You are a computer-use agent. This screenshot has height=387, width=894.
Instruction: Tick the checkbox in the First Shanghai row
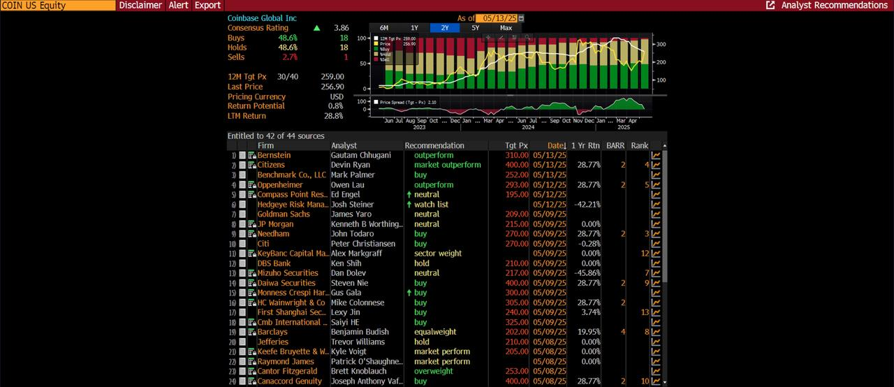pyautogui.click(x=242, y=312)
